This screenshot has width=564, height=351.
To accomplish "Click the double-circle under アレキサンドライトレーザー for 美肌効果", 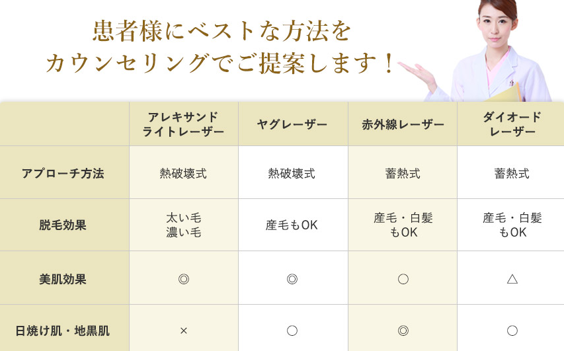I will 183,279.
